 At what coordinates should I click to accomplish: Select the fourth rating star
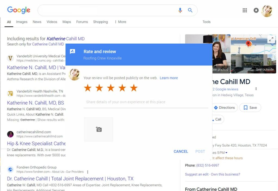coord(122,88)
